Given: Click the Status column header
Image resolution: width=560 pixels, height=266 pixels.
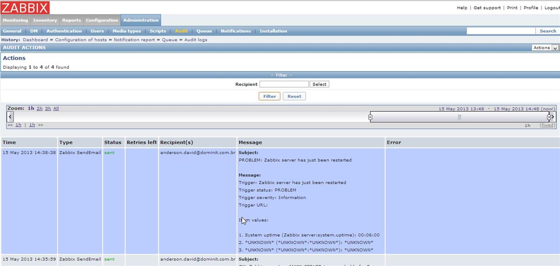Looking at the screenshot, I should coord(114,142).
